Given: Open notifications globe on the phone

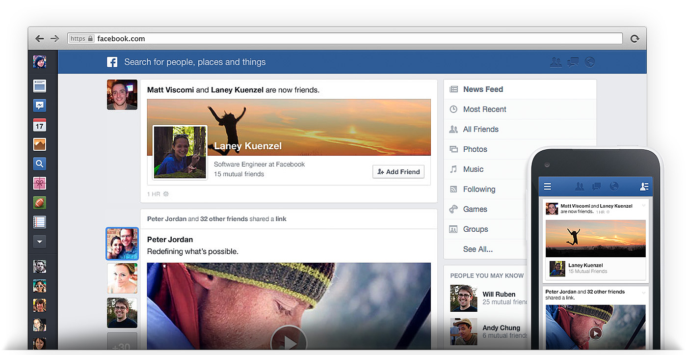Looking at the screenshot, I should pyautogui.click(x=614, y=187).
